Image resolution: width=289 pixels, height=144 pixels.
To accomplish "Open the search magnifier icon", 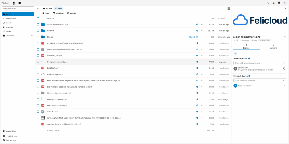I will pyautogui.click(x=268, y=3).
